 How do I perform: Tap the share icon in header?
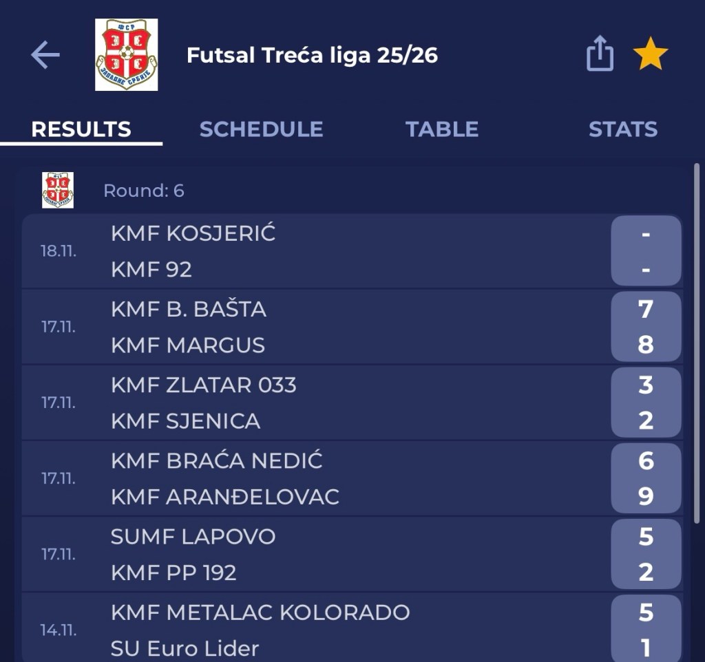(x=600, y=54)
